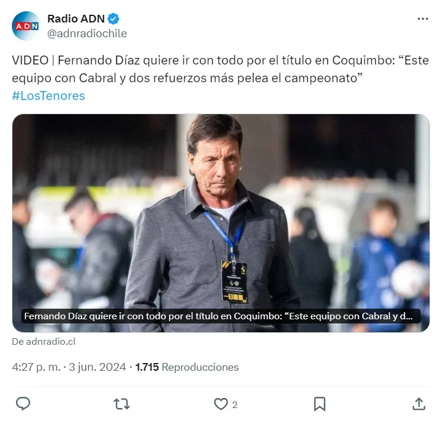Click the like count number 2

click(235, 404)
